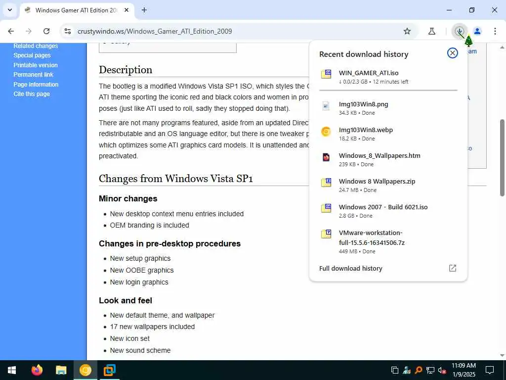Click the Description section heading

(x=126, y=70)
